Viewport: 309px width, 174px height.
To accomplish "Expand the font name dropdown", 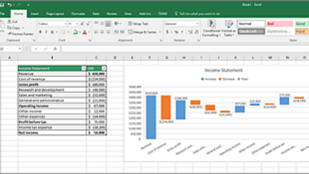I will click(65, 24).
